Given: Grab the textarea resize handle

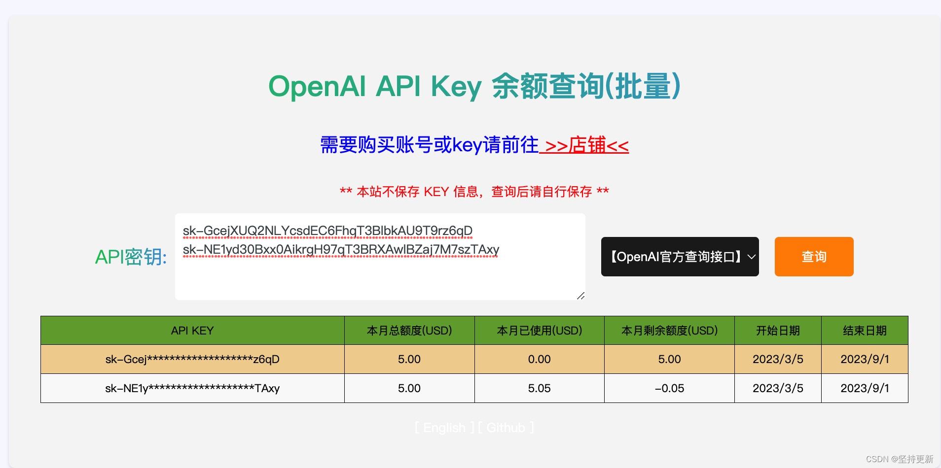Looking at the screenshot, I should click(580, 296).
